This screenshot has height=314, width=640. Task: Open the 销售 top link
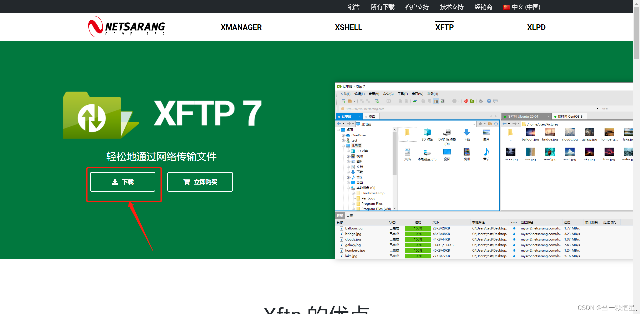tap(354, 7)
